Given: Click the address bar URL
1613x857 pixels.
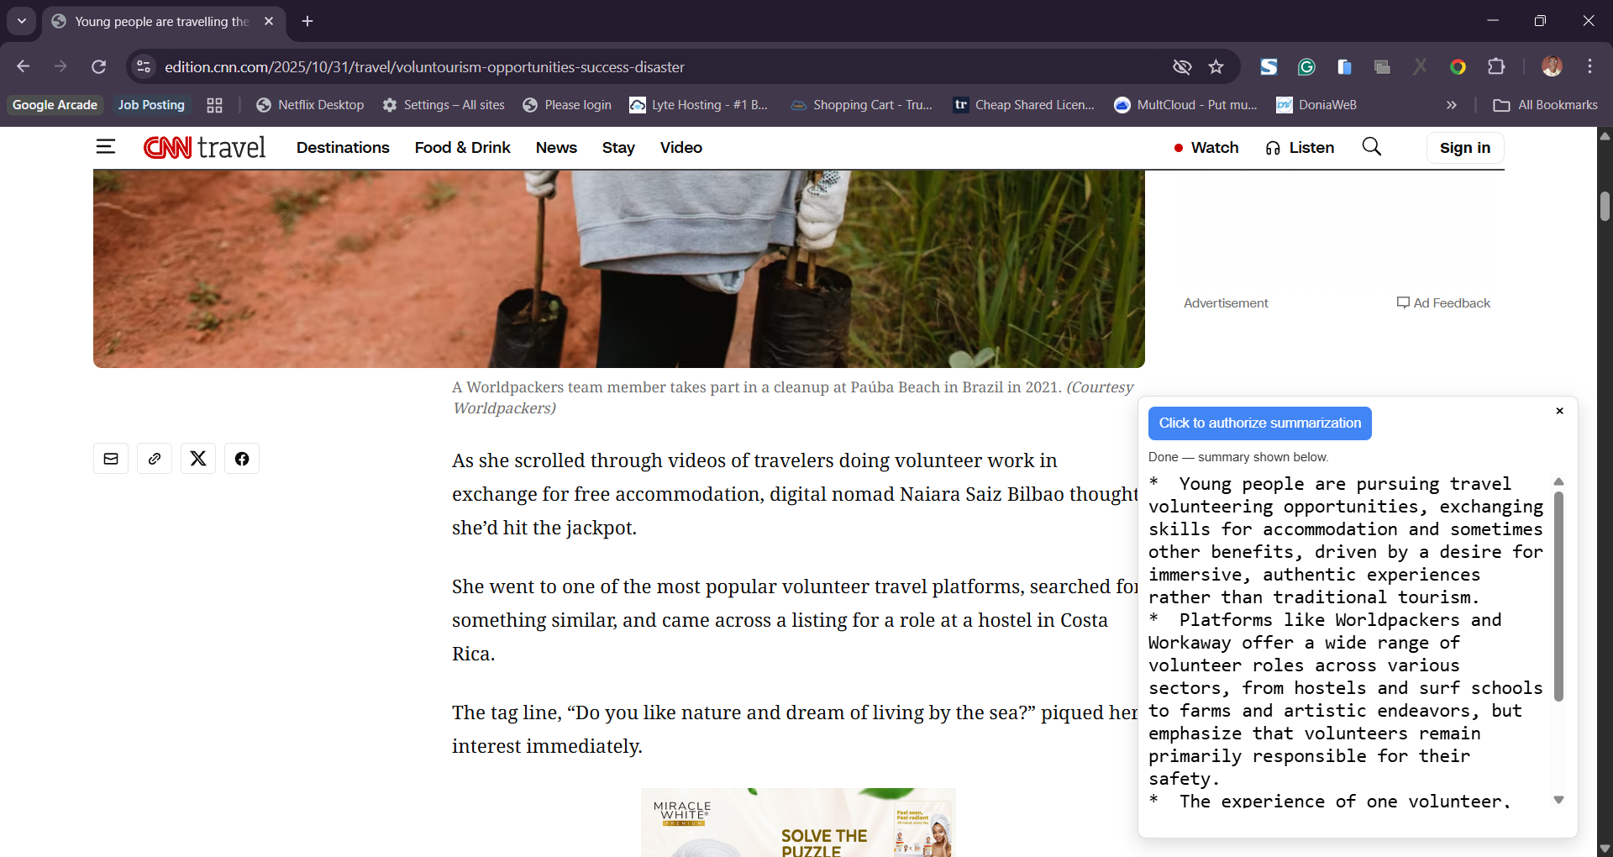Looking at the screenshot, I should [424, 66].
